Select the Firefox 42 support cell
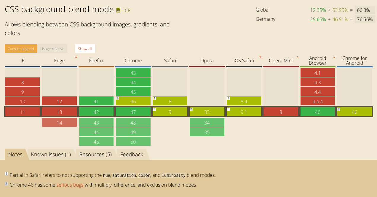377x197 pixels. pos(96,111)
